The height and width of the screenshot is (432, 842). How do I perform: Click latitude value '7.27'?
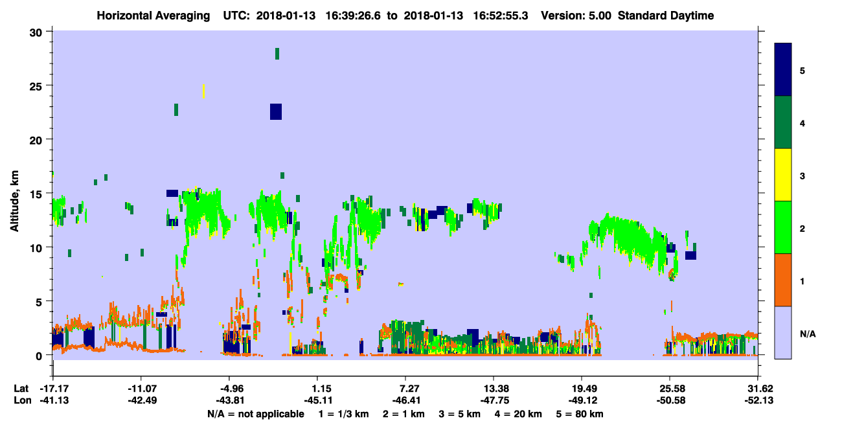pyautogui.click(x=405, y=389)
